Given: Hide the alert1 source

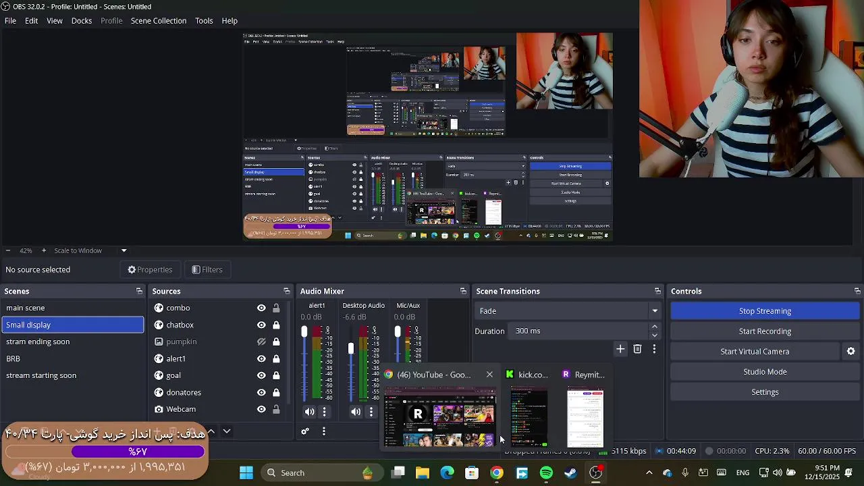Looking at the screenshot, I should point(261,358).
